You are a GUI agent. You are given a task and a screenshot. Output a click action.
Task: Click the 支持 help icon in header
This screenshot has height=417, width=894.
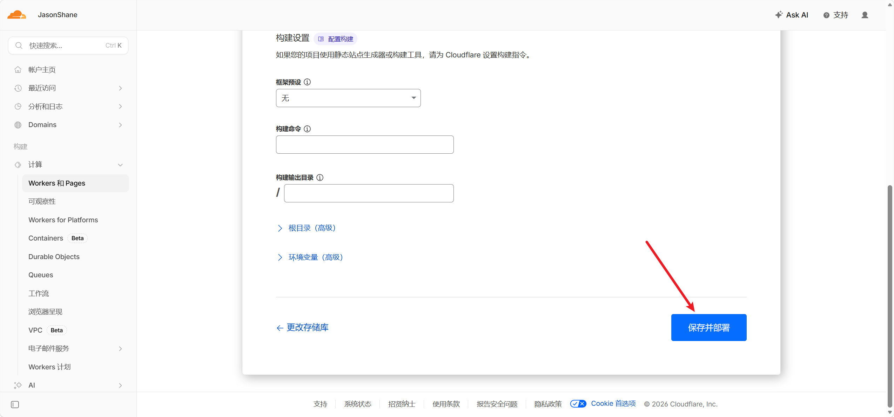coord(826,15)
